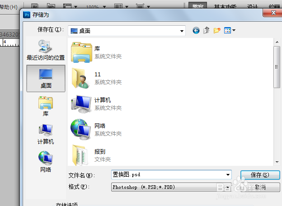
Task: Click the back navigation arrow icon
Action: [x=196, y=30]
